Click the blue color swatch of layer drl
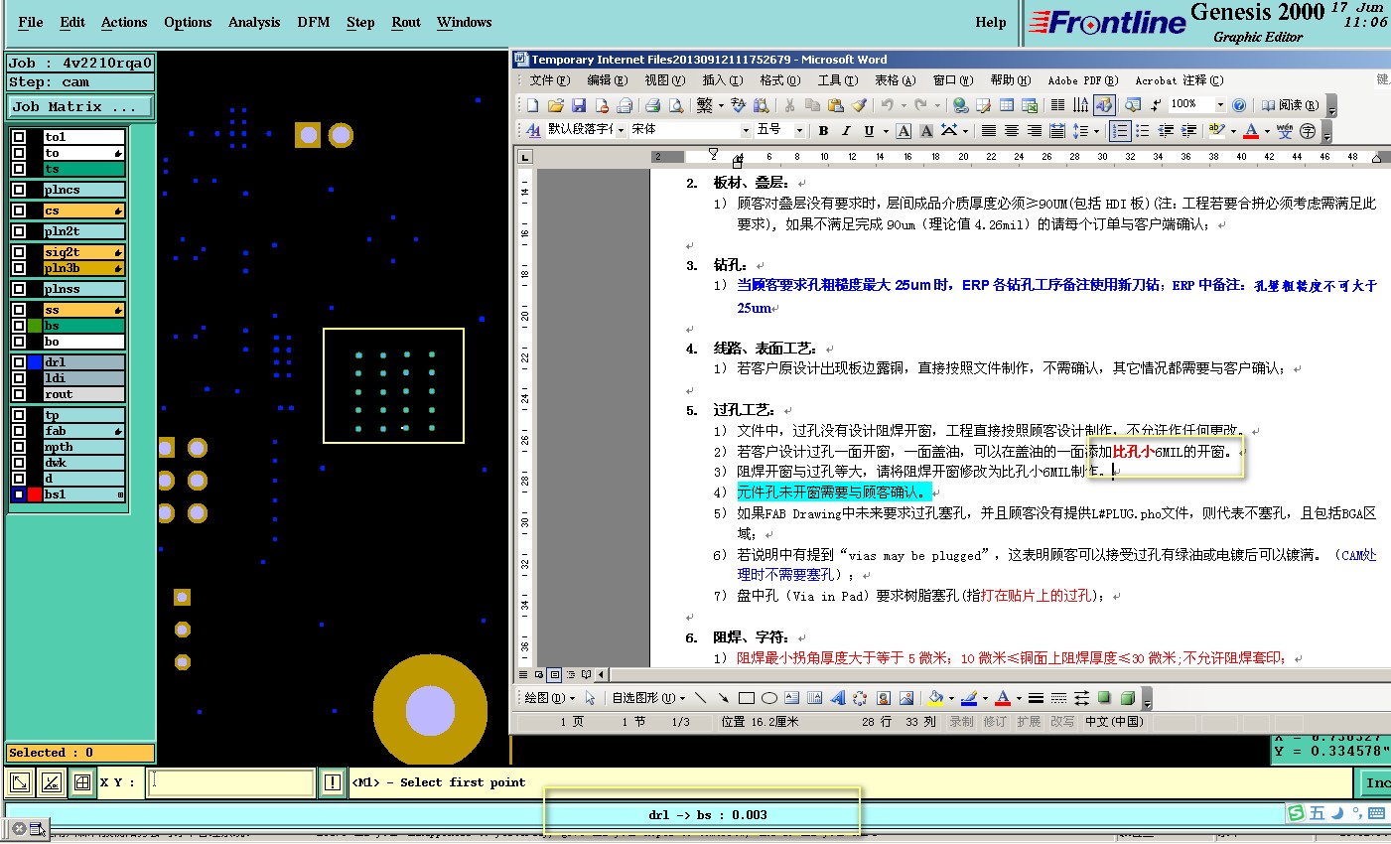Screen dimensions: 1391x844 [35, 362]
